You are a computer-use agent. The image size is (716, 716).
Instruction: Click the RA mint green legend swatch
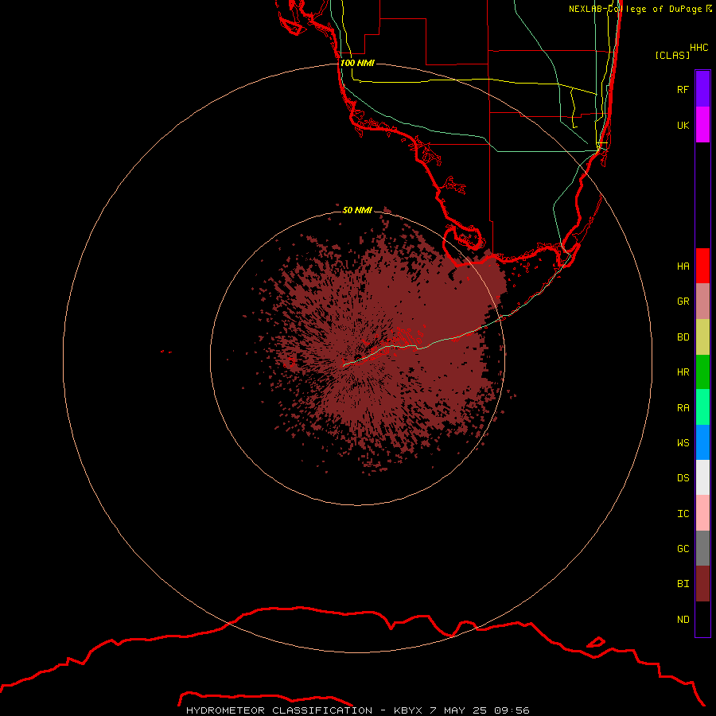pos(702,407)
